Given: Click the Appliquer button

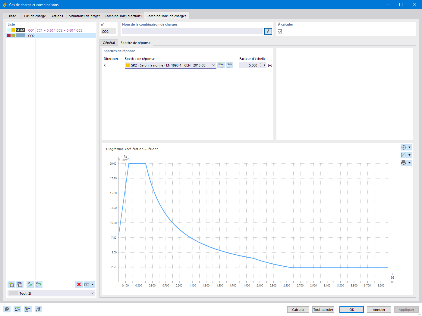Looking at the screenshot, I should [x=406, y=310].
